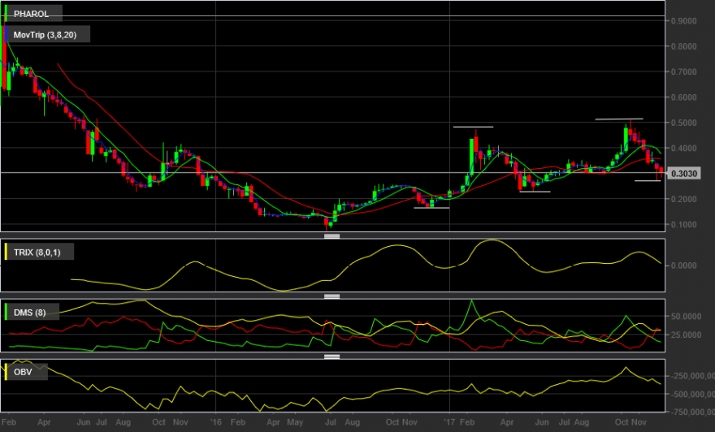Click the PHAROL symbol label

(x=31, y=14)
